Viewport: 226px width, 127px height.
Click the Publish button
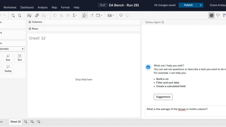pyautogui.click(x=188, y=5)
